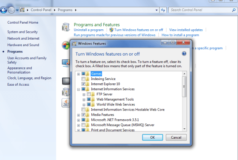Select Hardware and Sound in sidebar

tap(23, 45)
